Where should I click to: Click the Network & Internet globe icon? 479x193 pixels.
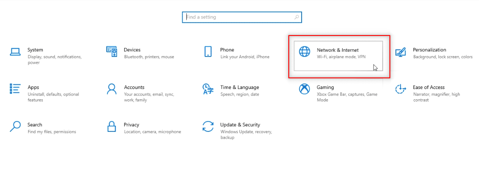304,51
